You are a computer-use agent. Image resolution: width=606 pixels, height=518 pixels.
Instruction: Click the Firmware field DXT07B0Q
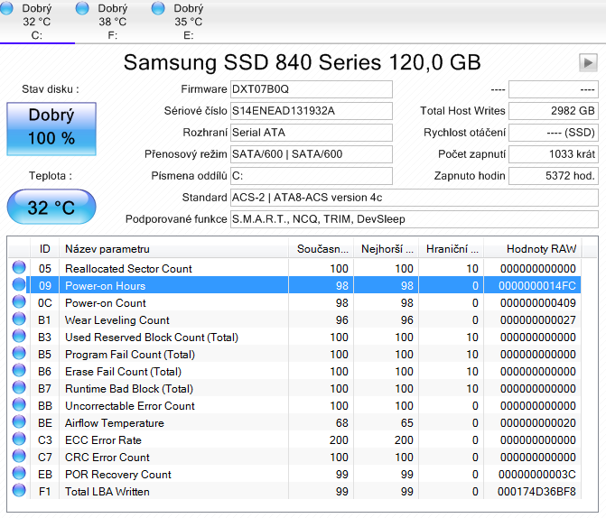(x=311, y=89)
